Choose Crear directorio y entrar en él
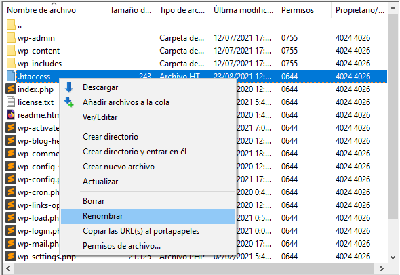400x275 pixels. point(148,152)
